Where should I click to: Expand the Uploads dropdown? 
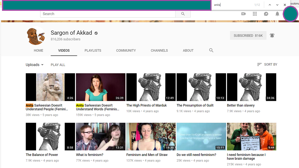tap(35, 65)
